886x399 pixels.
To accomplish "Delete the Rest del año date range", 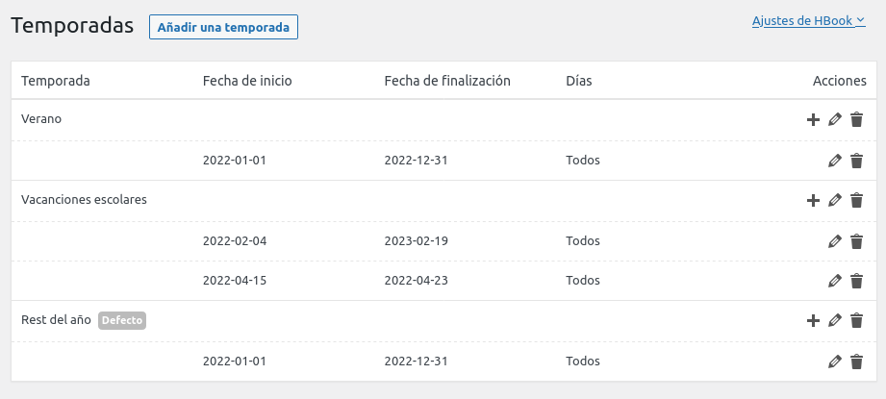I will [856, 362].
